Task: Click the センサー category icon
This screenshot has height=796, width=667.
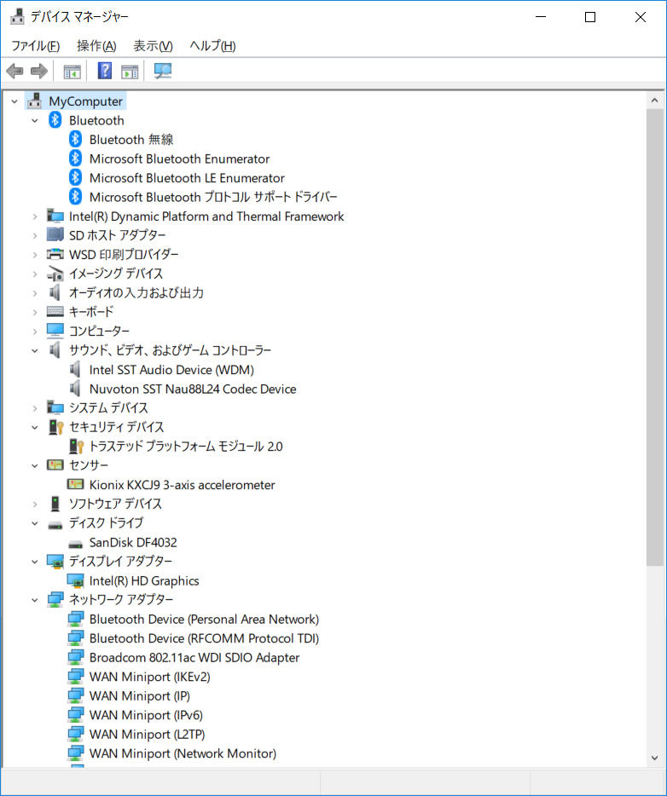Action: (x=55, y=465)
